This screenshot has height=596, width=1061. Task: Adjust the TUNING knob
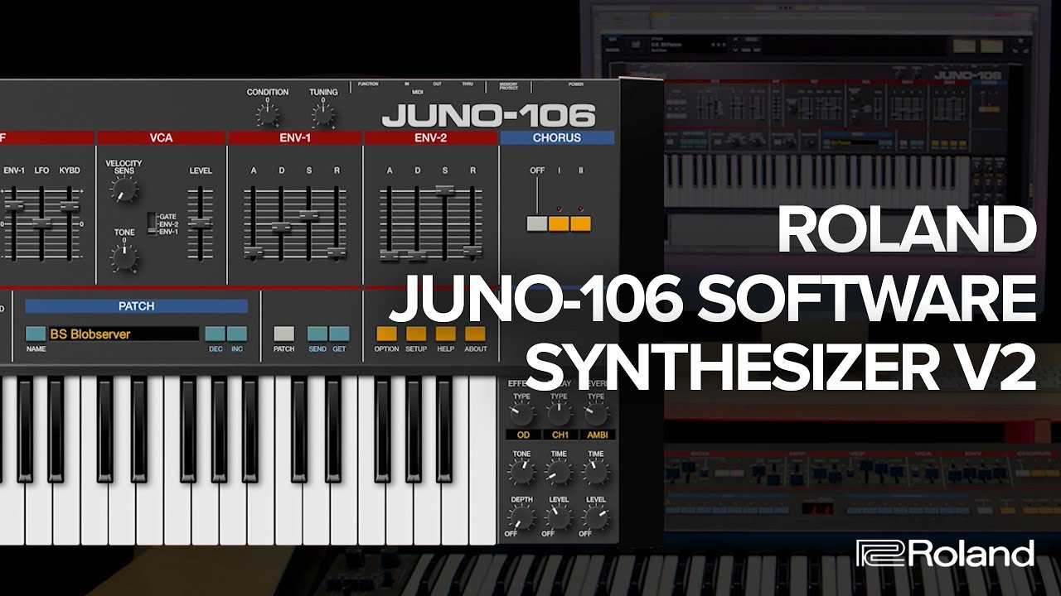click(x=323, y=113)
